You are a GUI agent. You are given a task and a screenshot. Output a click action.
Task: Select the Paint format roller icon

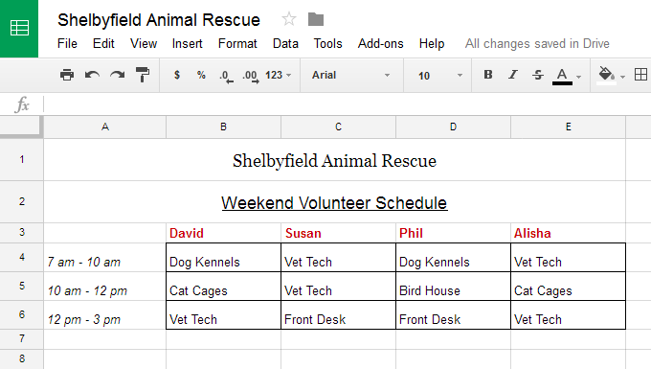(x=143, y=75)
